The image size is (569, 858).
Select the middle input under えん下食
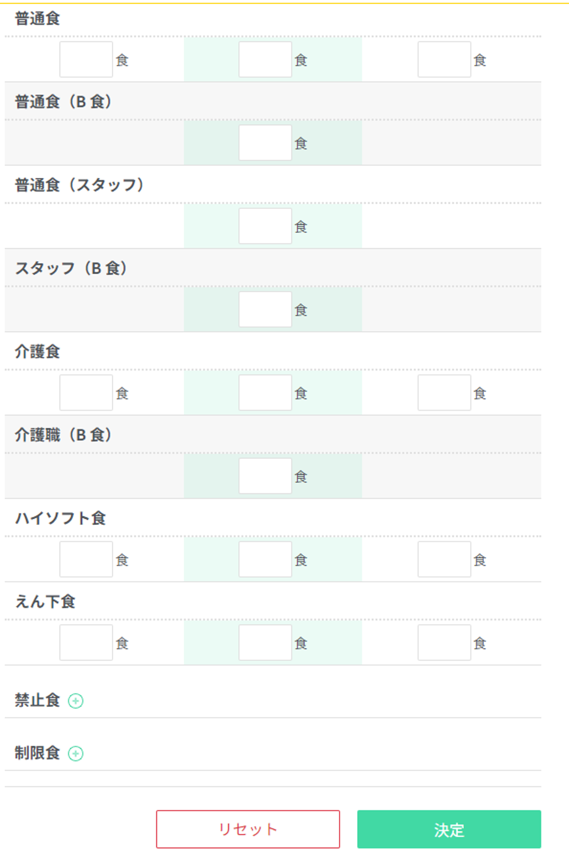(265, 643)
